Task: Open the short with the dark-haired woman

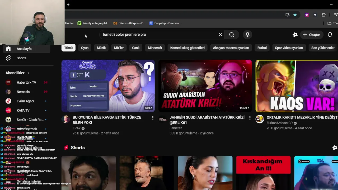Action: (205, 173)
